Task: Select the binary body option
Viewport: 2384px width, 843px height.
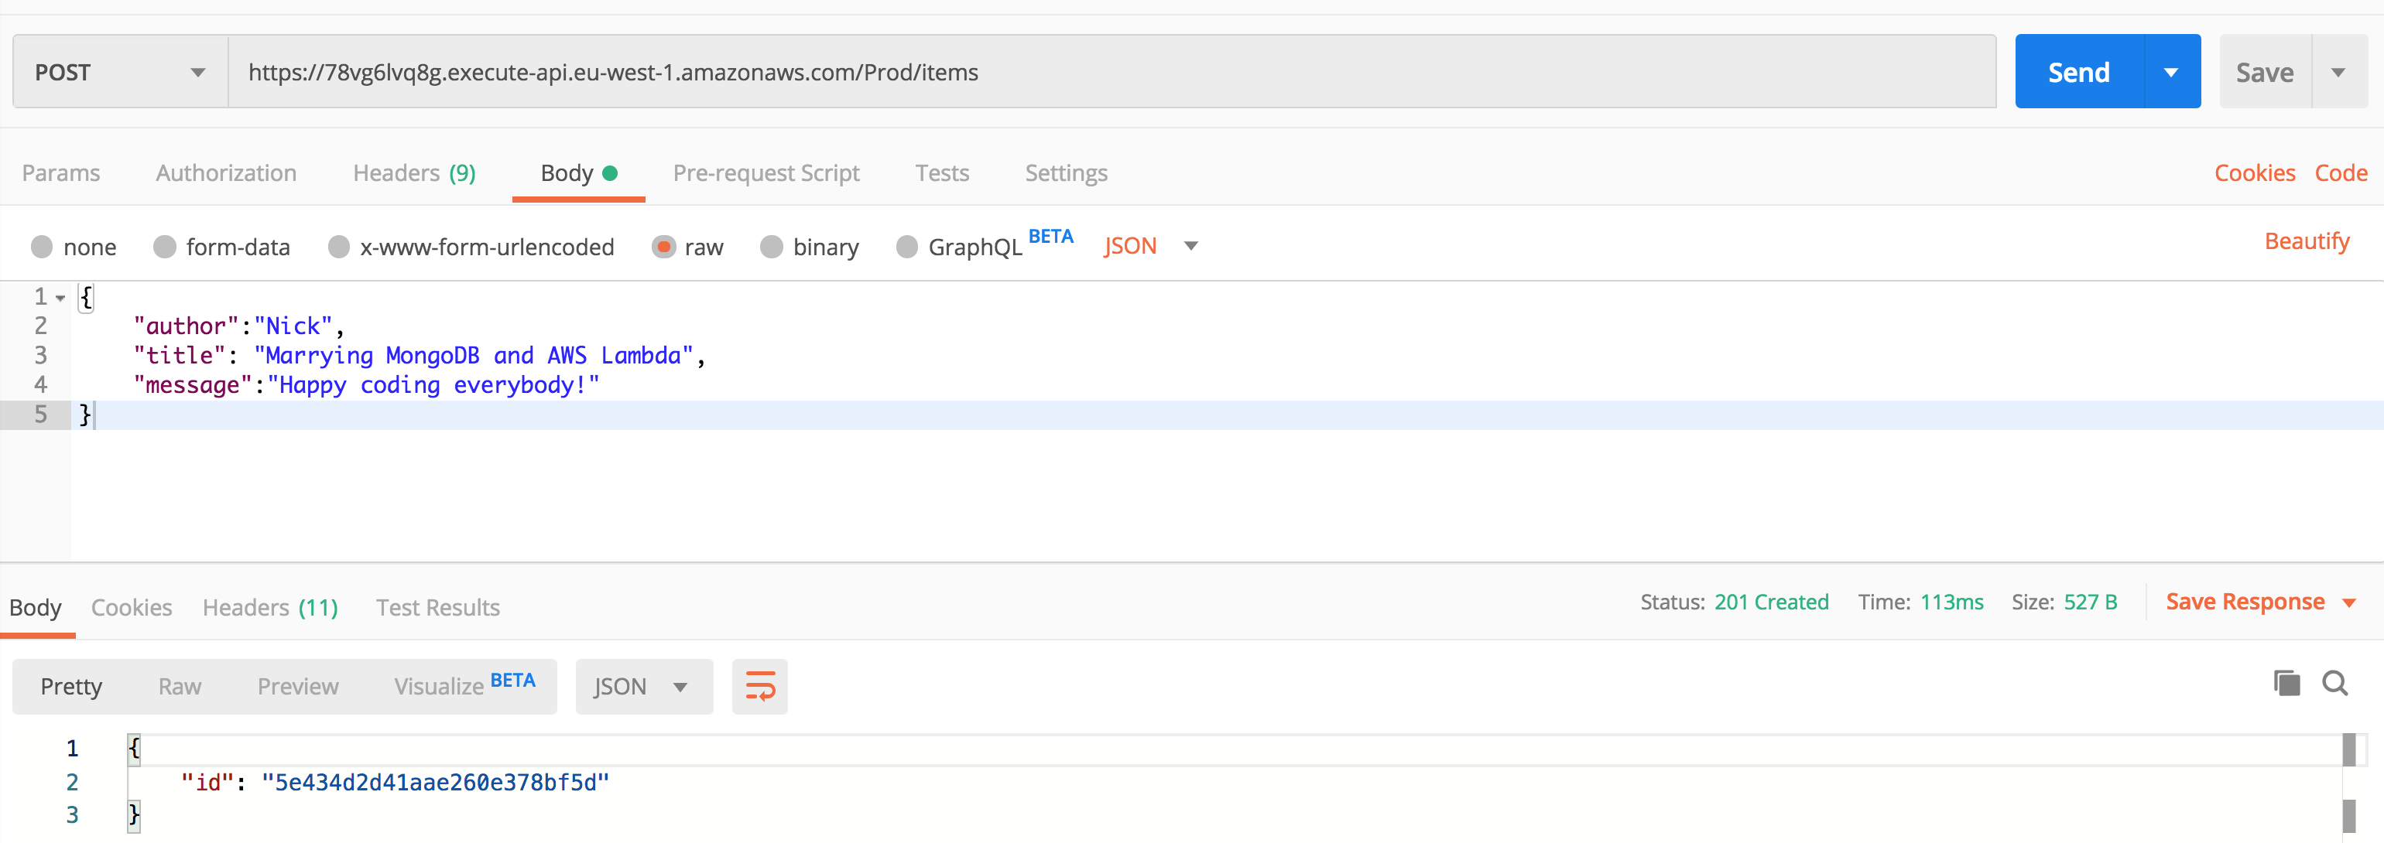Action: tap(771, 247)
